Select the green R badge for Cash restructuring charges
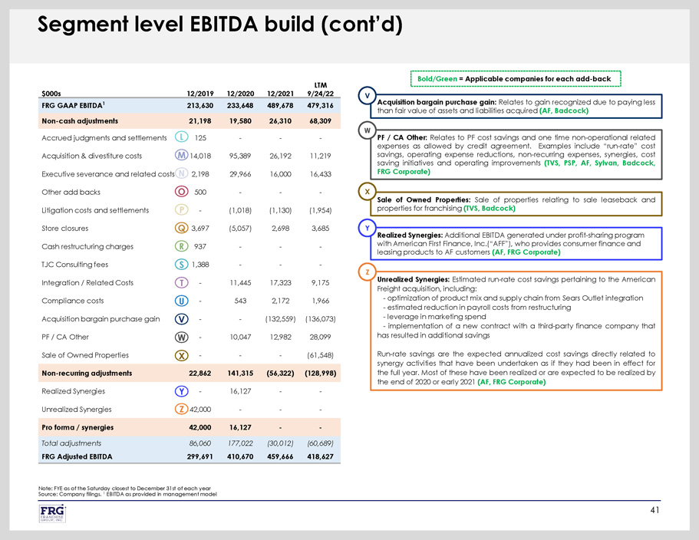Image resolution: width=699 pixels, height=540 pixels. click(x=181, y=246)
